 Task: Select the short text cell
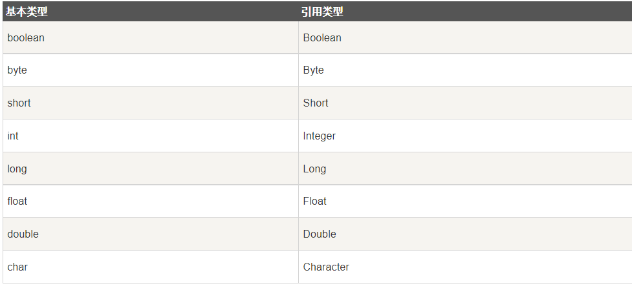tap(150, 103)
